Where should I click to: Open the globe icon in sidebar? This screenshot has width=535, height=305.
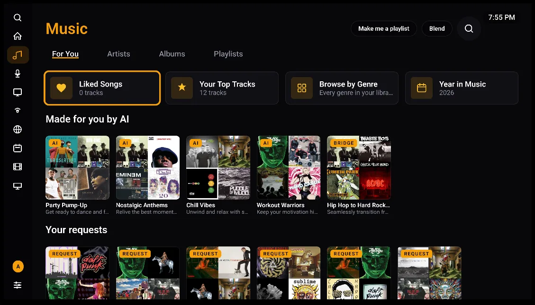click(x=18, y=130)
